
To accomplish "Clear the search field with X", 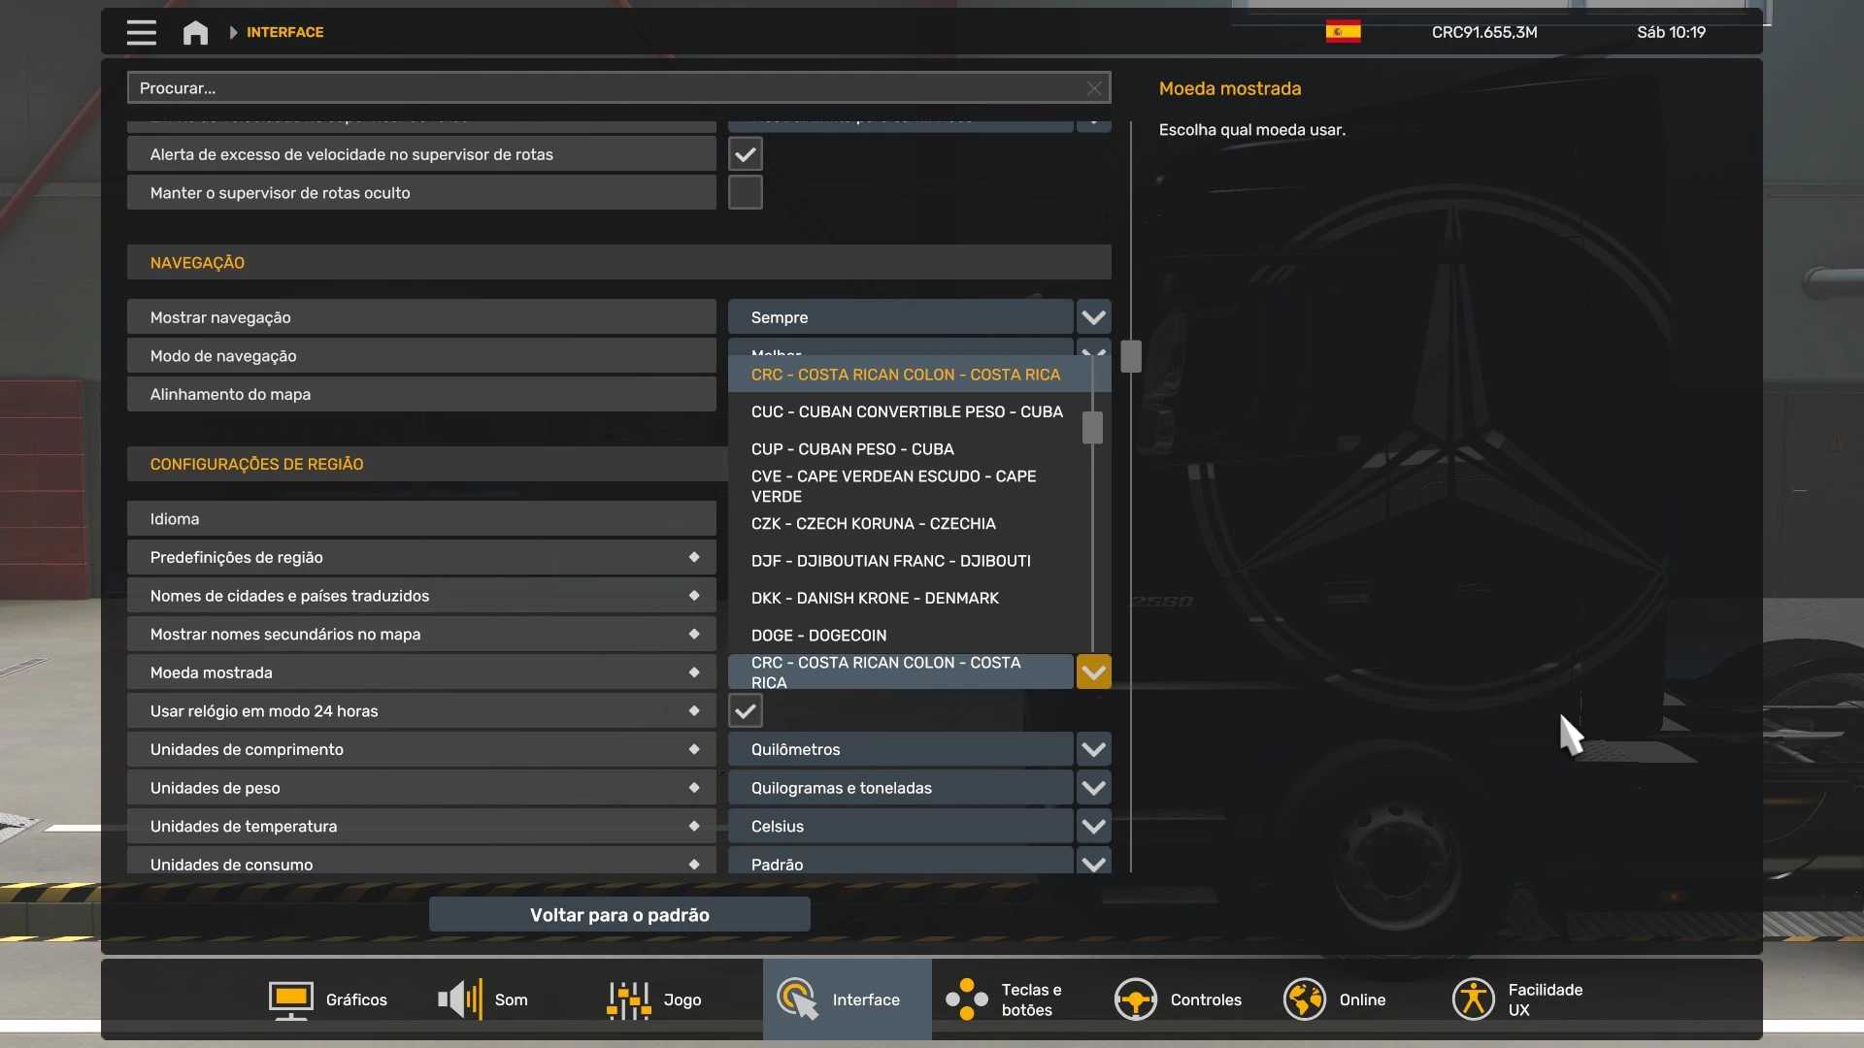I will point(1094,88).
